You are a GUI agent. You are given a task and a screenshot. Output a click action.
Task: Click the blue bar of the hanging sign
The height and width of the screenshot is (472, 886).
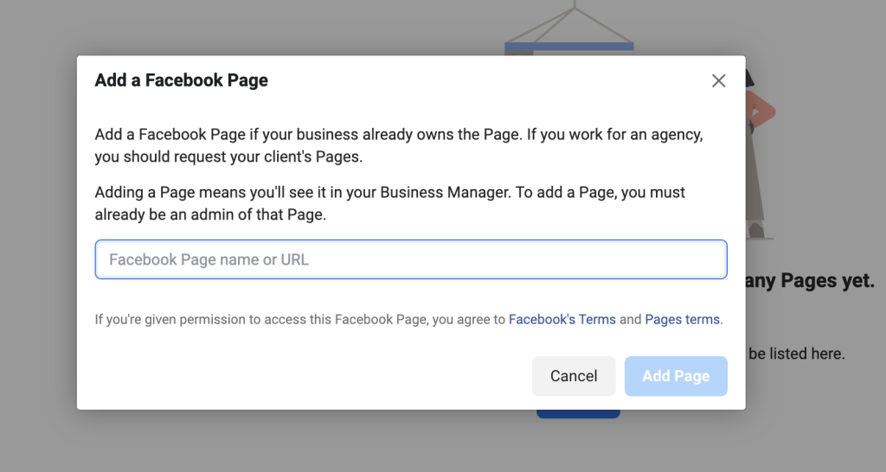click(569, 46)
